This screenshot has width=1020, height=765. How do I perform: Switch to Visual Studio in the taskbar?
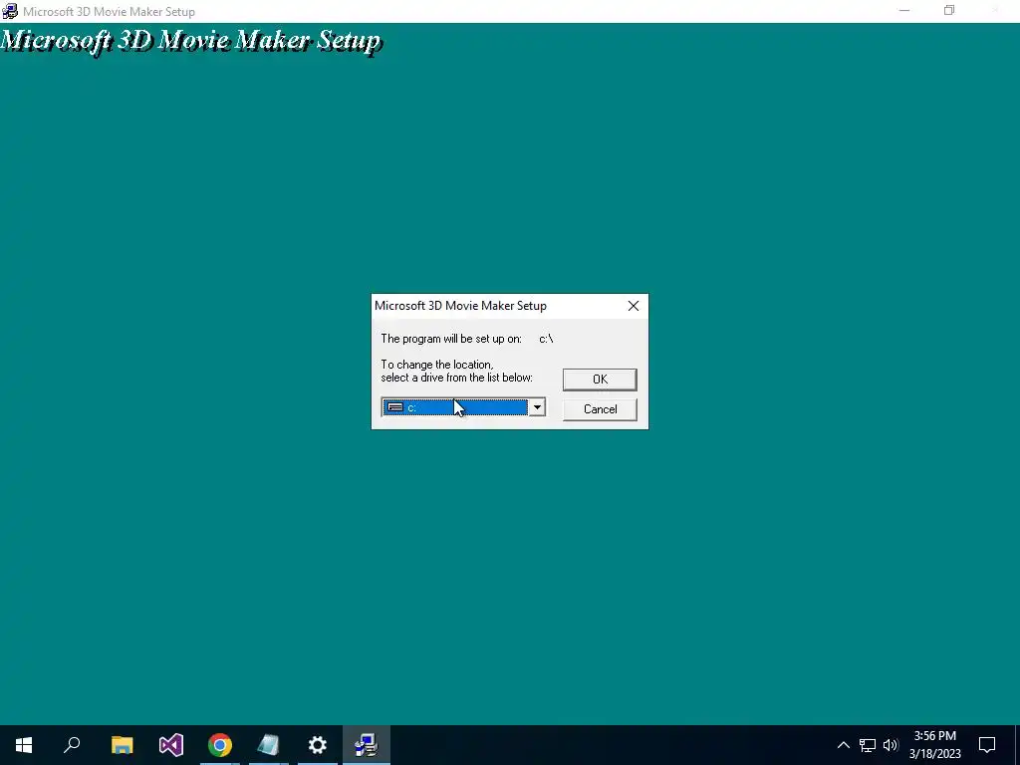171,745
